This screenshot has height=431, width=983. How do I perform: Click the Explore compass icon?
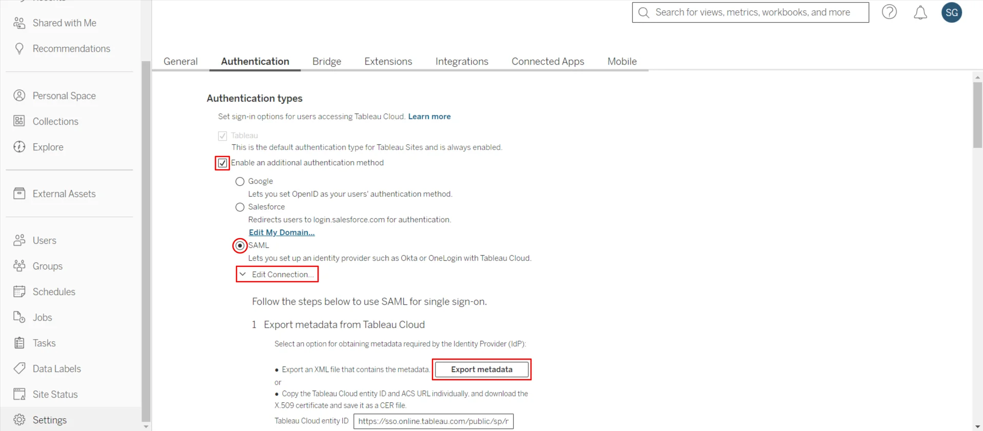(x=19, y=147)
